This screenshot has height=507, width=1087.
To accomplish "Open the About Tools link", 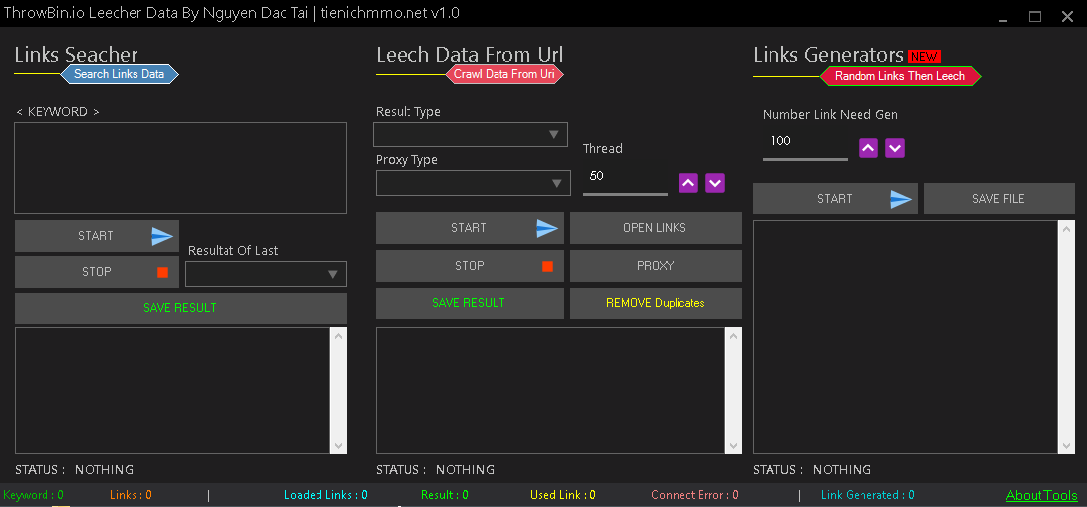I will click(x=1042, y=495).
